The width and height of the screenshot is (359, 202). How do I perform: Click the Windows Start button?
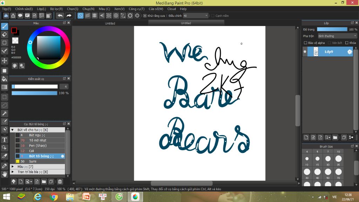click(6, 197)
